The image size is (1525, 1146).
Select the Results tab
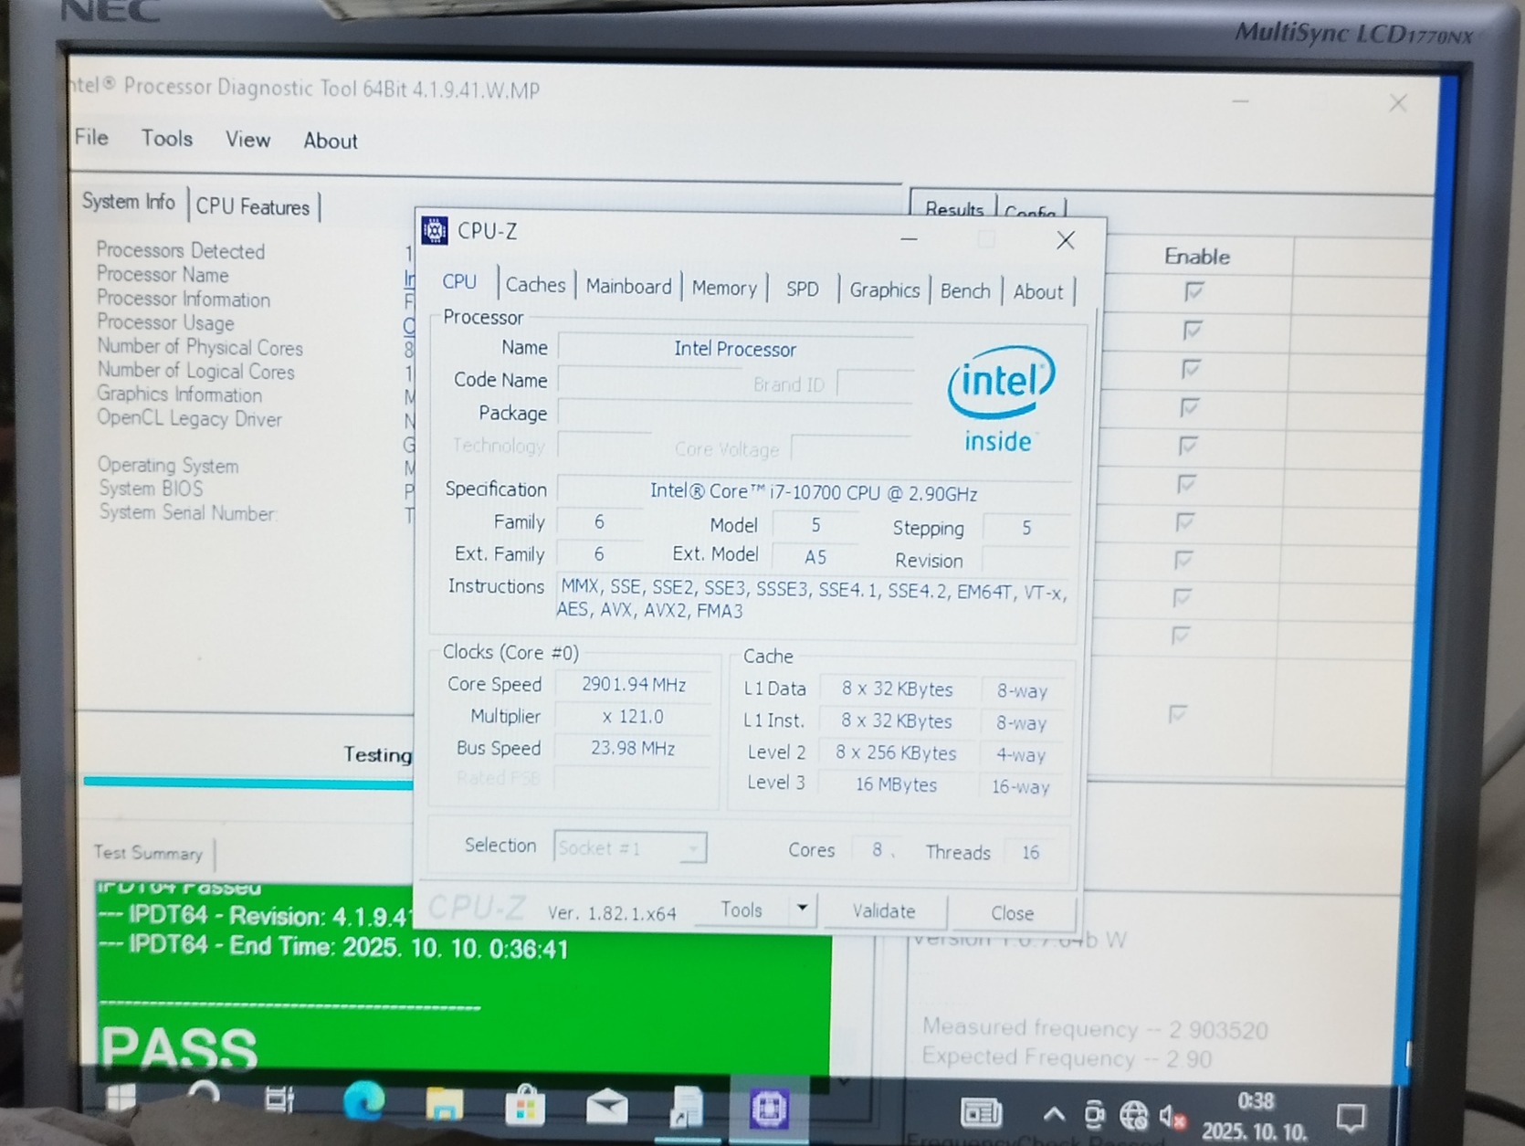pos(953,209)
